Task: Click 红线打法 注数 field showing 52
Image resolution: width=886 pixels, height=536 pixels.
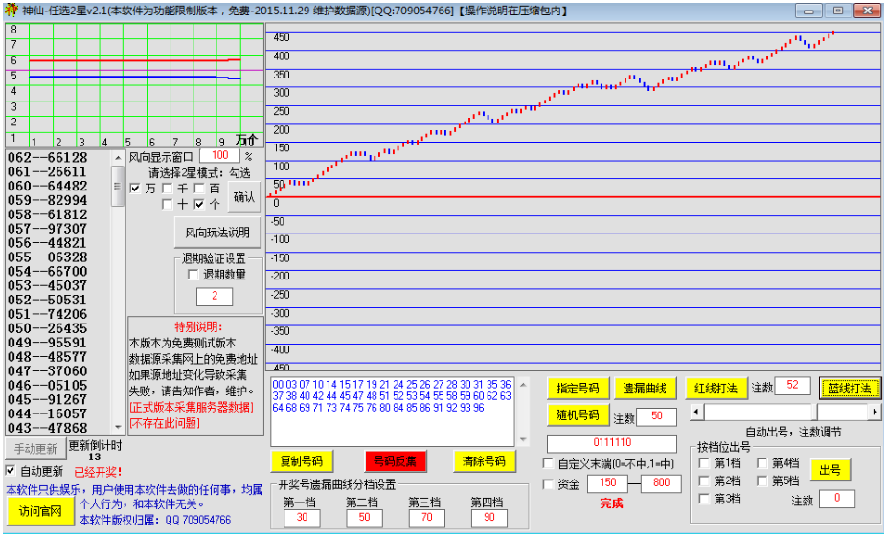Action: pyautogui.click(x=792, y=386)
